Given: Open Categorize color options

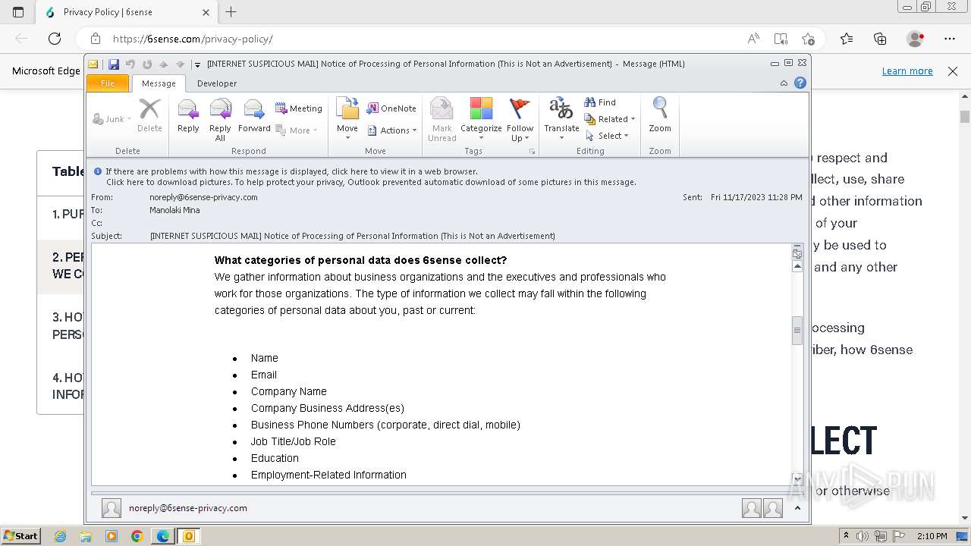Looking at the screenshot, I should [x=481, y=120].
